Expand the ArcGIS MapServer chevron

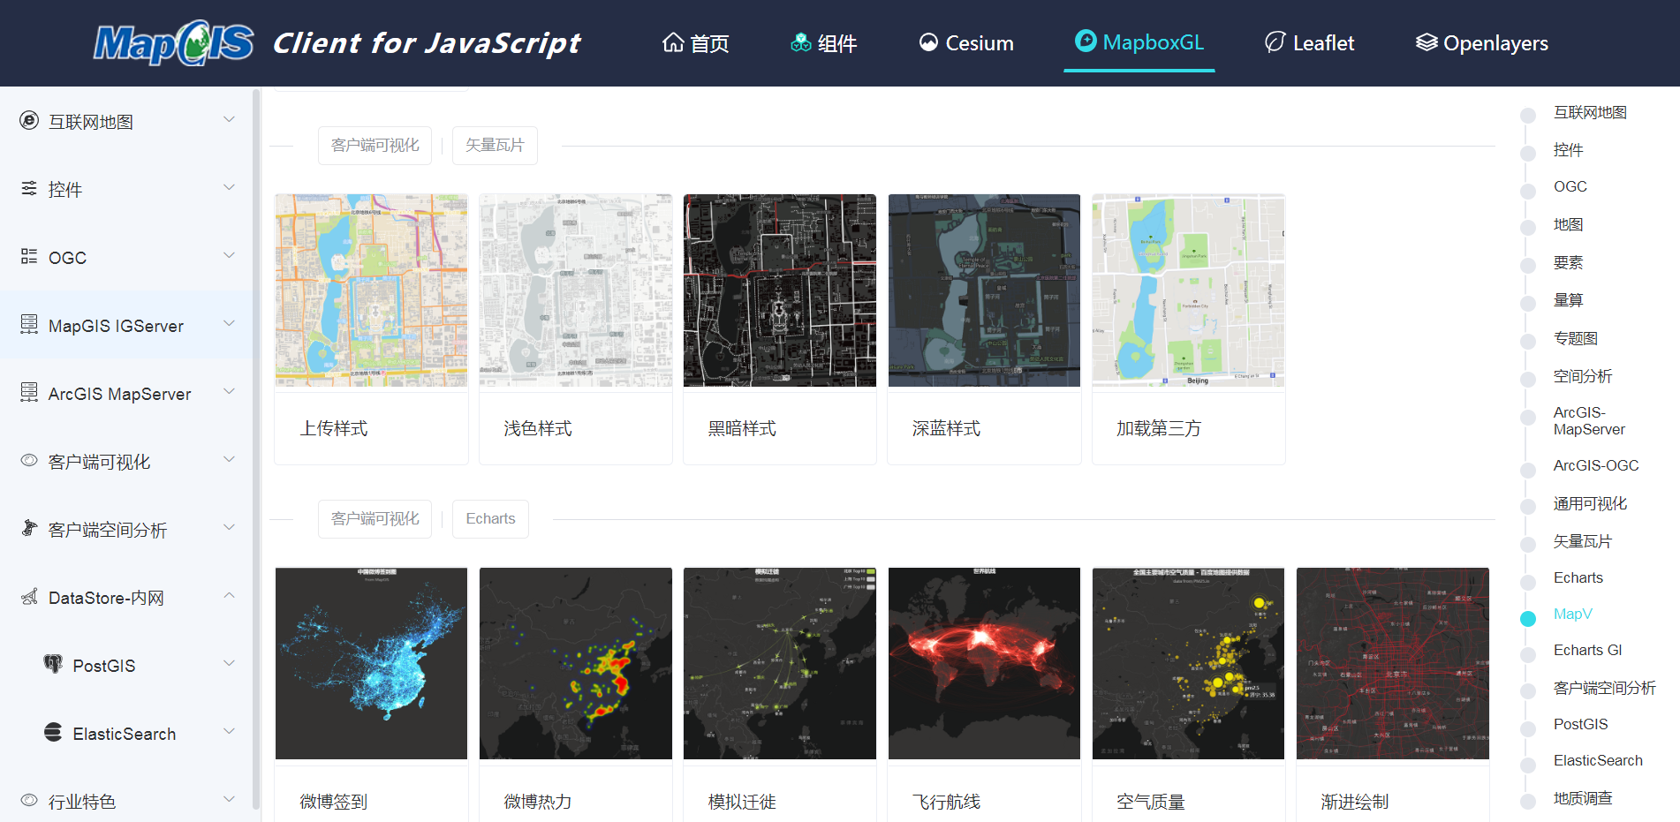pyautogui.click(x=229, y=391)
